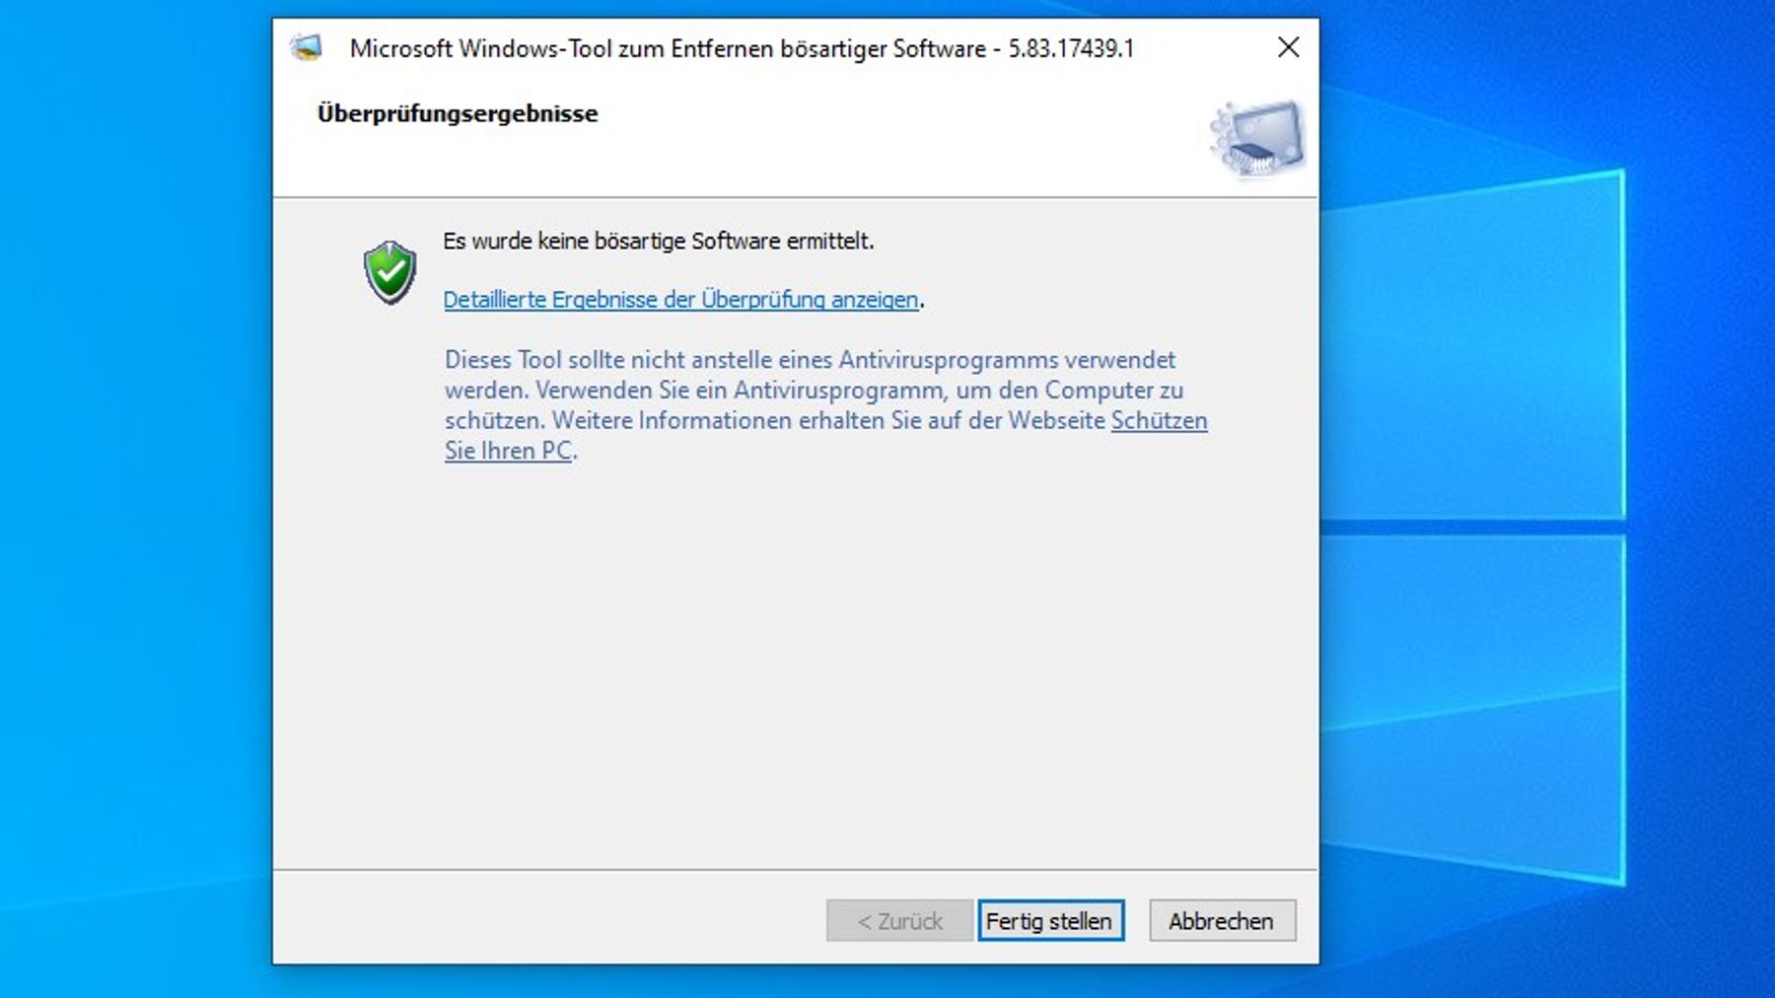This screenshot has width=1775, height=998.
Task: Click the title bar app icon
Action: (x=307, y=47)
